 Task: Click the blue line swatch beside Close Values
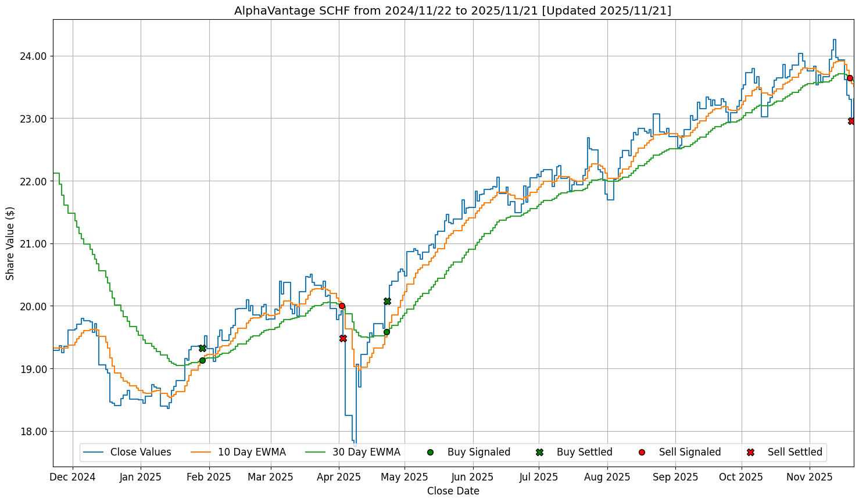click(94, 452)
